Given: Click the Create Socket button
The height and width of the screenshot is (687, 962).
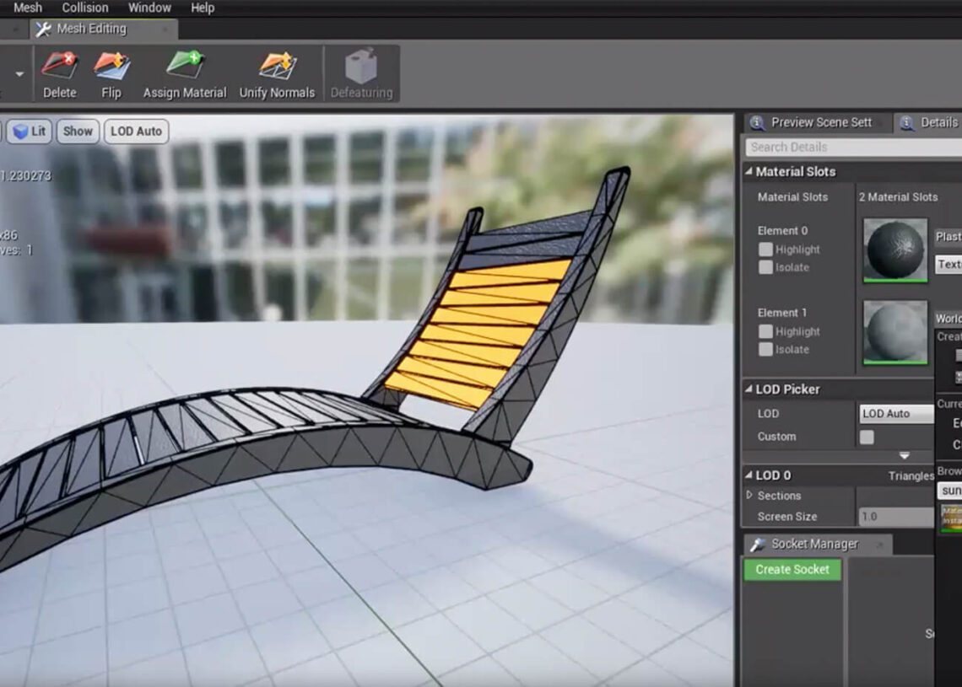Looking at the screenshot, I should [792, 570].
